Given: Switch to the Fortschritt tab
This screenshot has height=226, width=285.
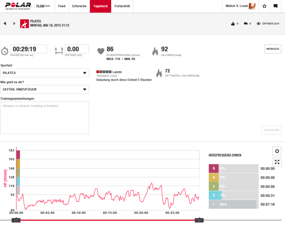Looking at the screenshot, I should point(122,6).
